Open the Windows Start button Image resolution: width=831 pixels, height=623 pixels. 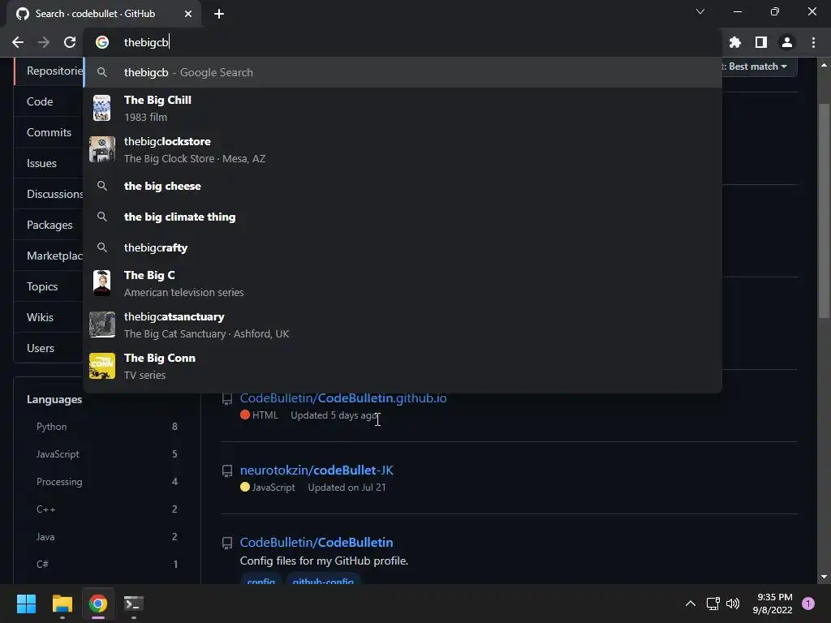coord(26,604)
